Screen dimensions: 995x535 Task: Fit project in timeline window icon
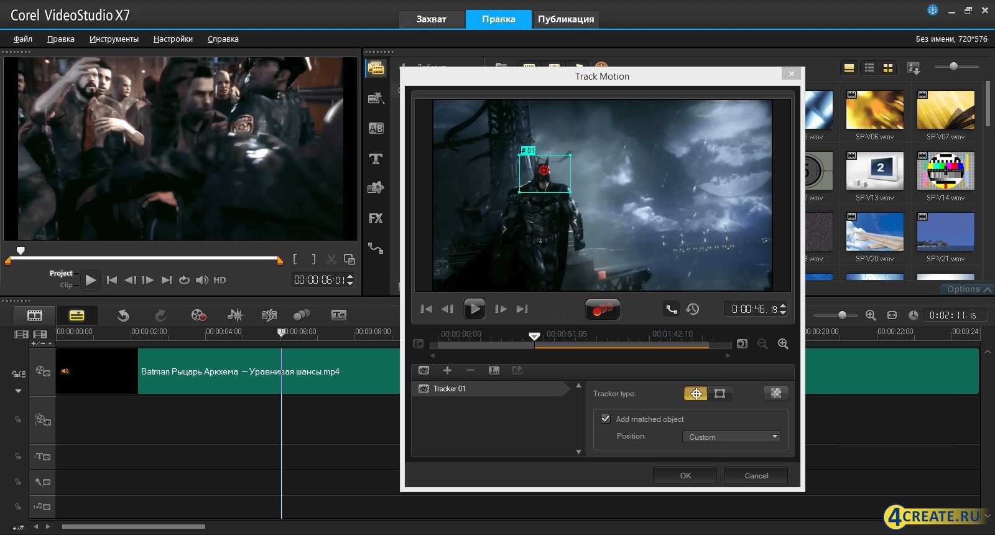[892, 315]
